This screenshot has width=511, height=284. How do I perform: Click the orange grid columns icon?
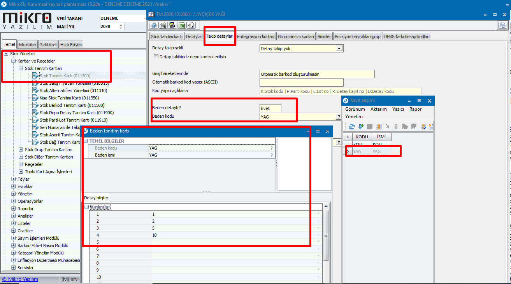point(379,127)
